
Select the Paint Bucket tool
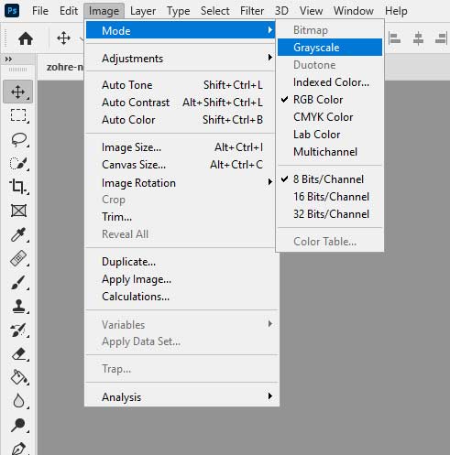(19, 377)
